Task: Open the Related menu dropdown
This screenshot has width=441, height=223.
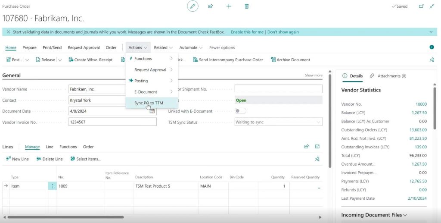Action: 163,47
